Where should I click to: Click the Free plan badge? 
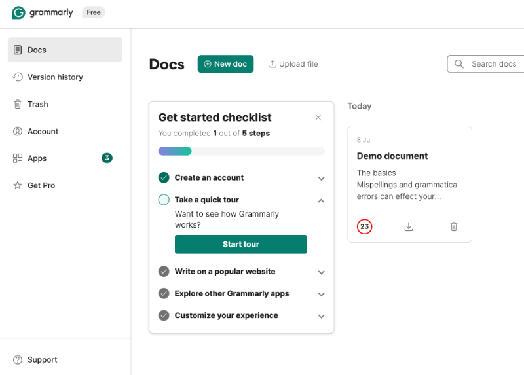[x=94, y=12]
